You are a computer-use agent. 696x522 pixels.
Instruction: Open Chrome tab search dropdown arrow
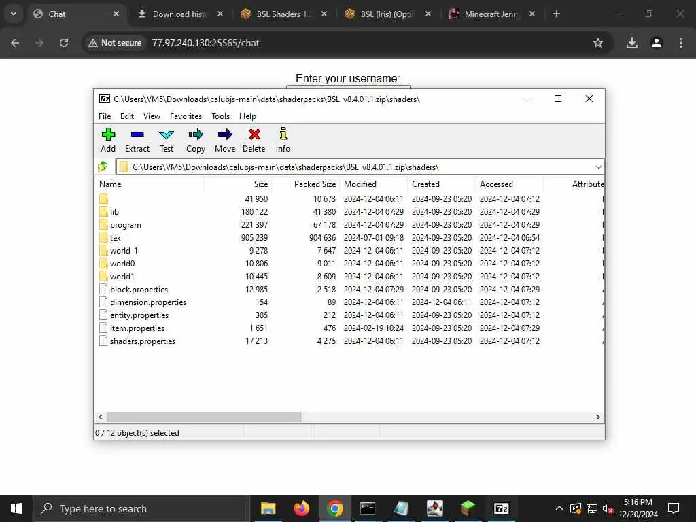pyautogui.click(x=14, y=14)
